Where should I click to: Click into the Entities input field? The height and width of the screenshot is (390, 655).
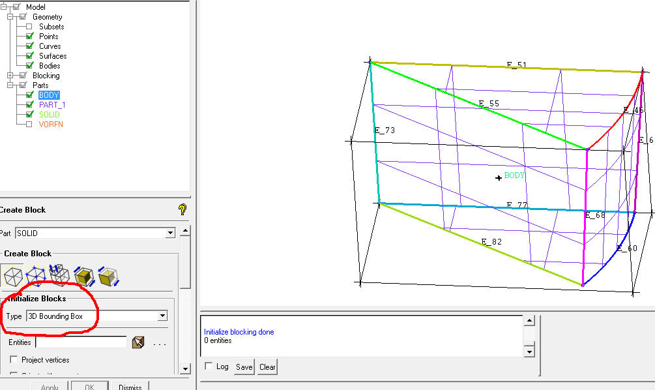pos(81,342)
